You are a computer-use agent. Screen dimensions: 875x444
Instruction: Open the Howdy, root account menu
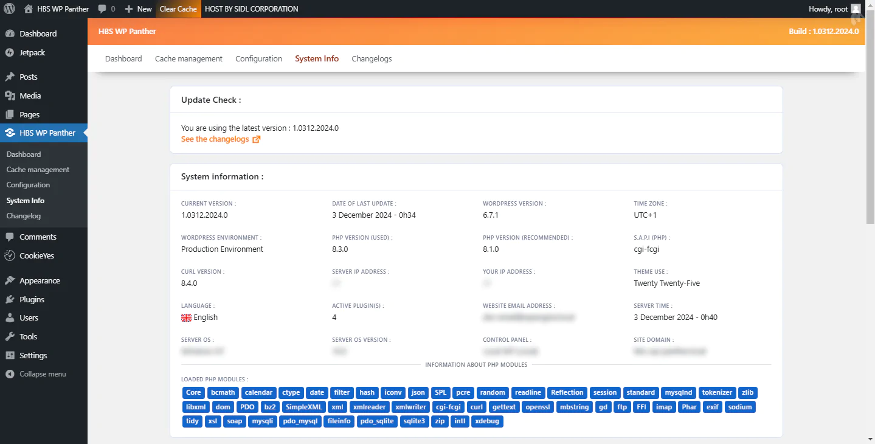click(x=828, y=9)
